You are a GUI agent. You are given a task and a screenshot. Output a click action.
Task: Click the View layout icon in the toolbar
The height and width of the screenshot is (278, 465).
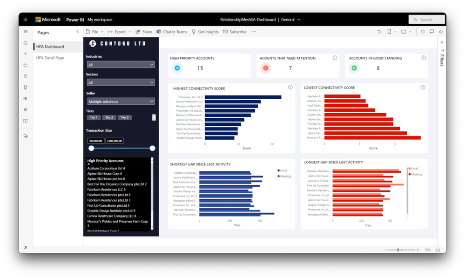point(404,32)
